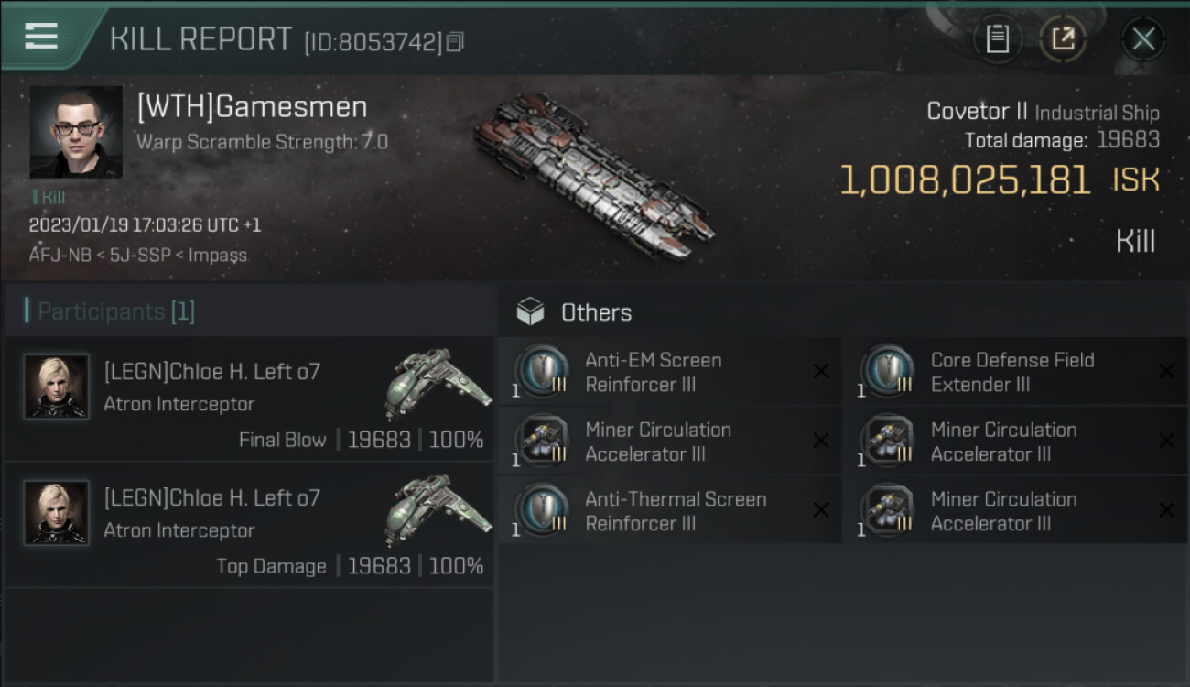The image size is (1190, 687).
Task: Click the AFJ-NB system location link
Action: [x=59, y=256]
